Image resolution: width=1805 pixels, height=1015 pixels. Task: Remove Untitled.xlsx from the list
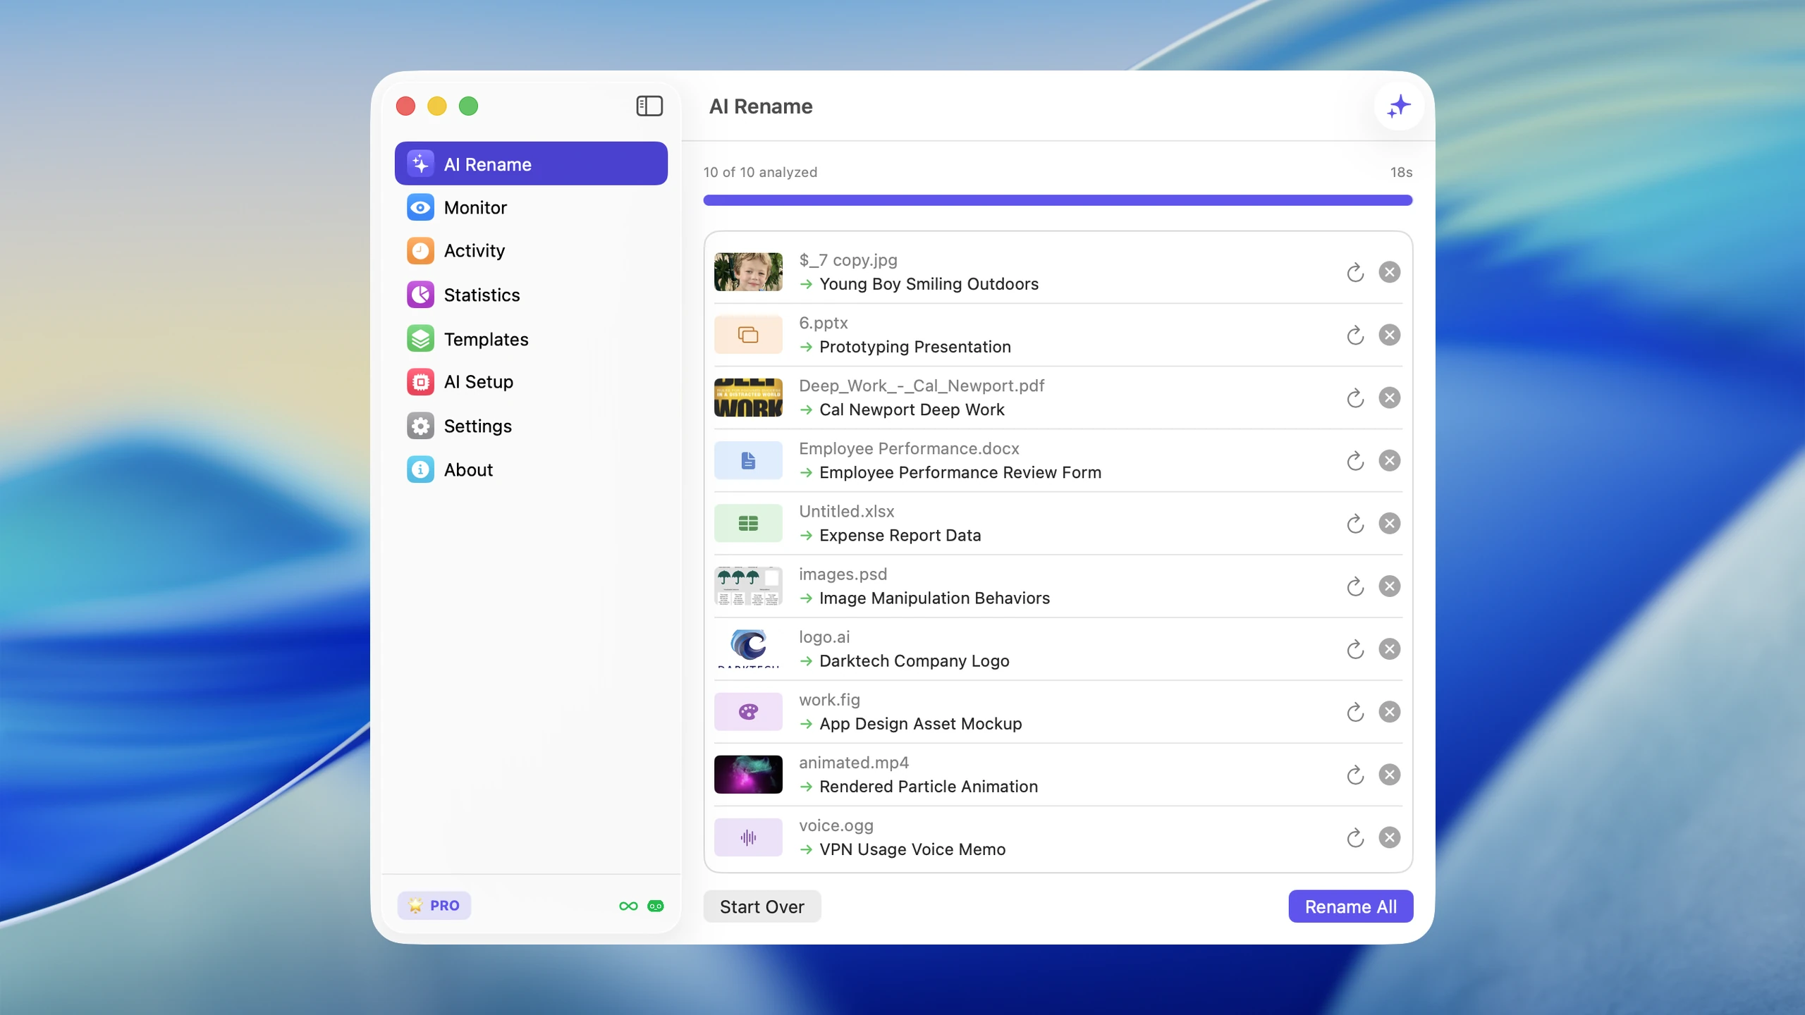(x=1390, y=523)
